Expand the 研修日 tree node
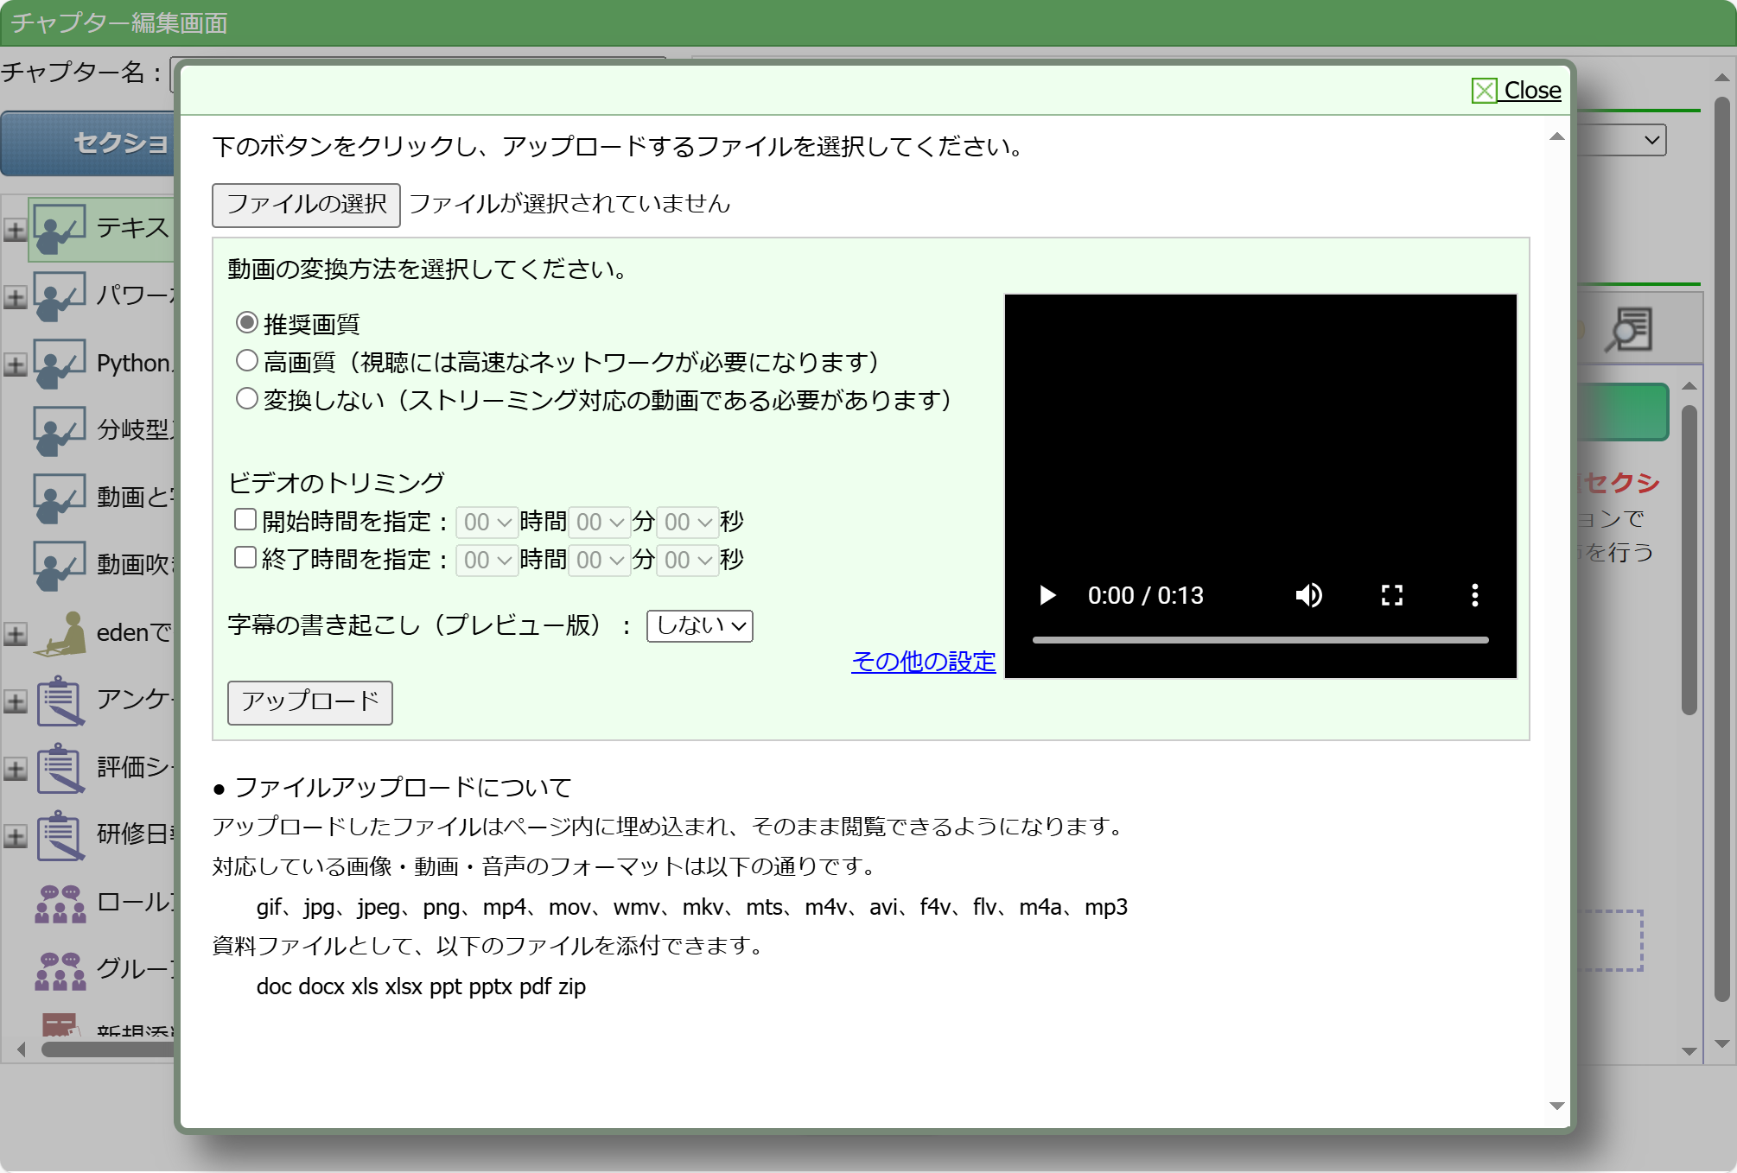Image resolution: width=1737 pixels, height=1173 pixels. tap(15, 836)
